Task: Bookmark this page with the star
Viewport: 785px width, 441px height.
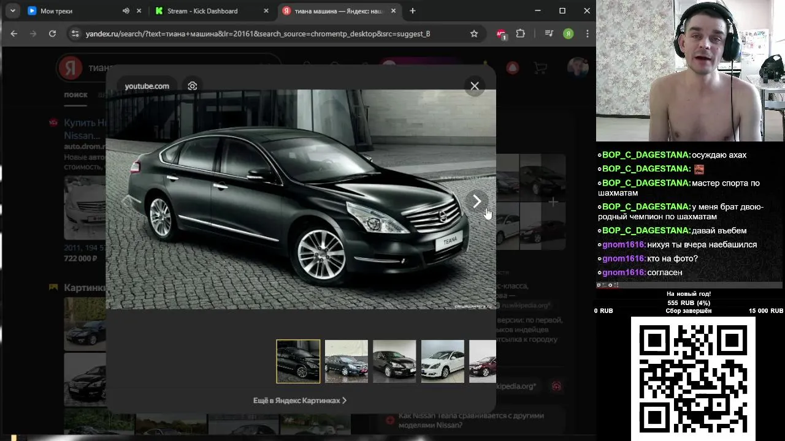Action: pyautogui.click(x=474, y=34)
